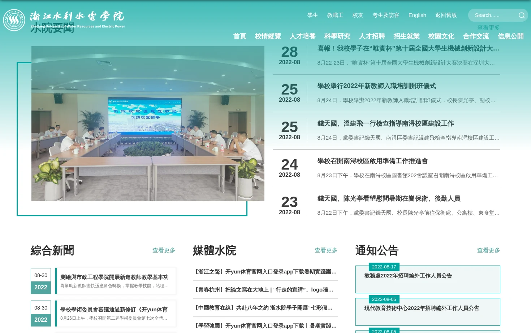Click the search magnifier icon
This screenshot has height=333, width=531.
pyautogui.click(x=521, y=15)
